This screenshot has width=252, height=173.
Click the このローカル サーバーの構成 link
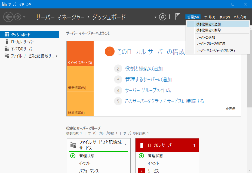point(151,52)
